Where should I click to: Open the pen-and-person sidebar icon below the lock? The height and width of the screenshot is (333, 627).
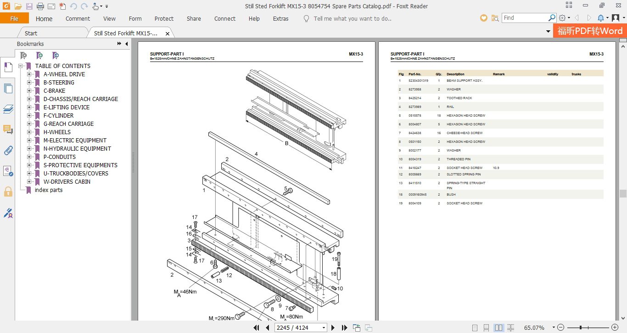[8, 213]
